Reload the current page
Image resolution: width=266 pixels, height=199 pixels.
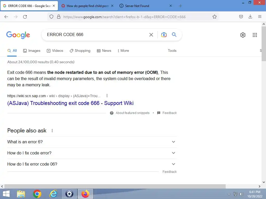click(25, 17)
